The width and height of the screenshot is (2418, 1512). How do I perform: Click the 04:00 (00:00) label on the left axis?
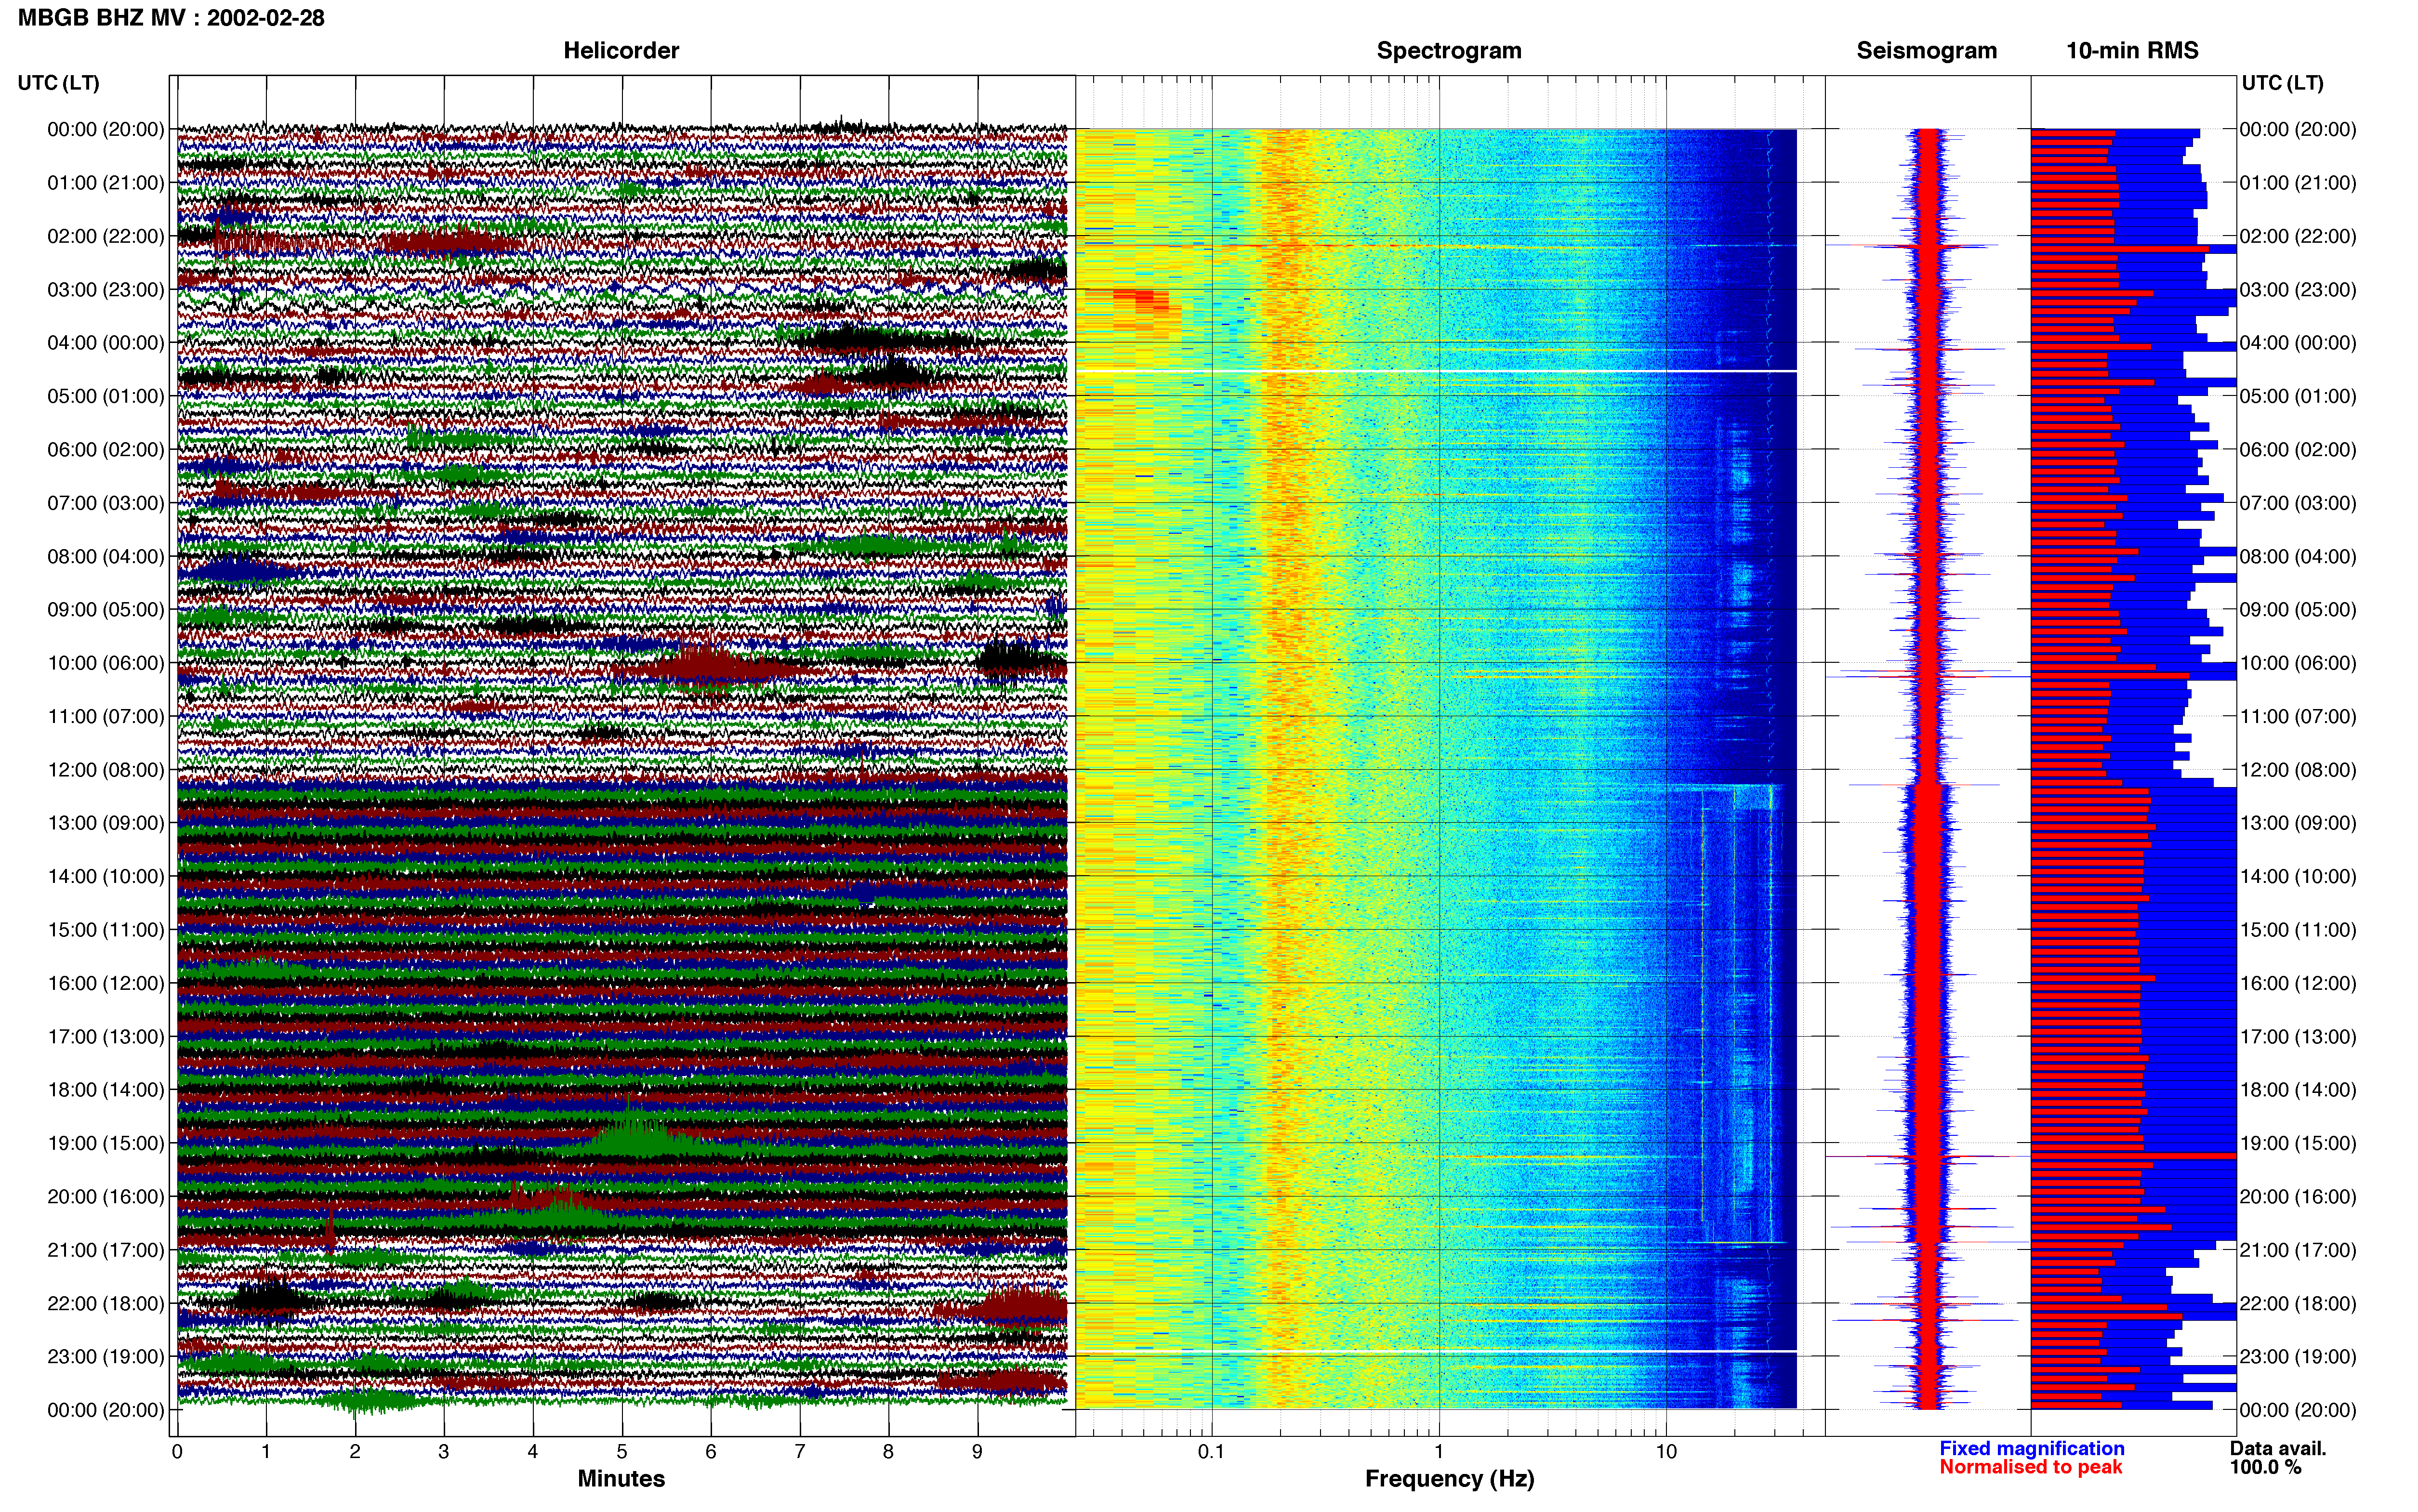click(x=105, y=343)
